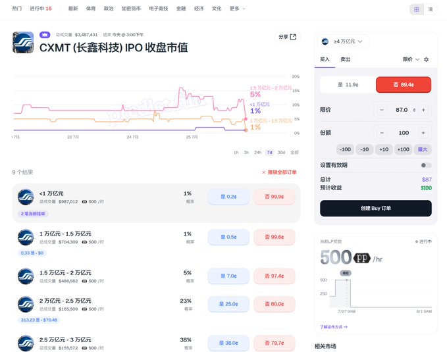This screenshot has width=447, height=352.
Task: Choose the 是 11.9¢ option
Action: tap(348, 85)
